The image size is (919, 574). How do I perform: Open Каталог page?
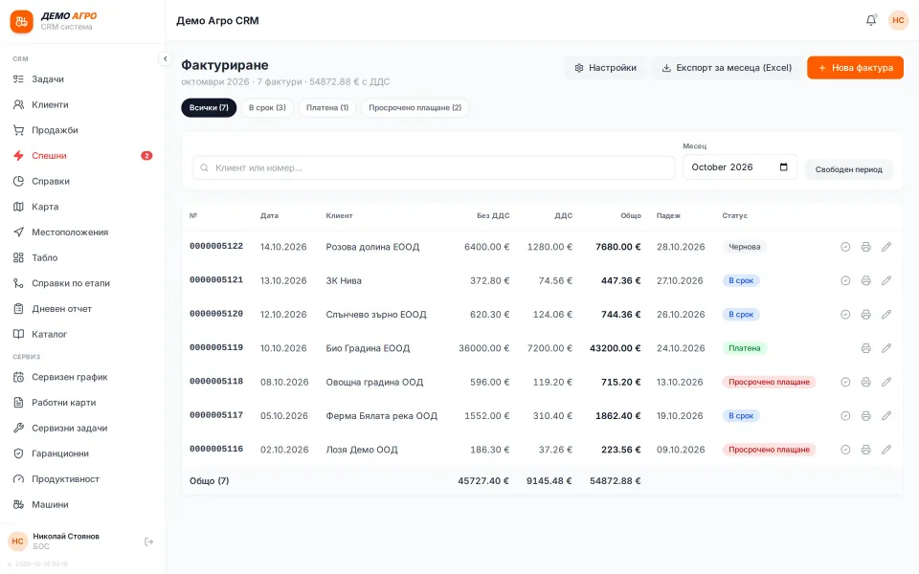pyautogui.click(x=82, y=334)
